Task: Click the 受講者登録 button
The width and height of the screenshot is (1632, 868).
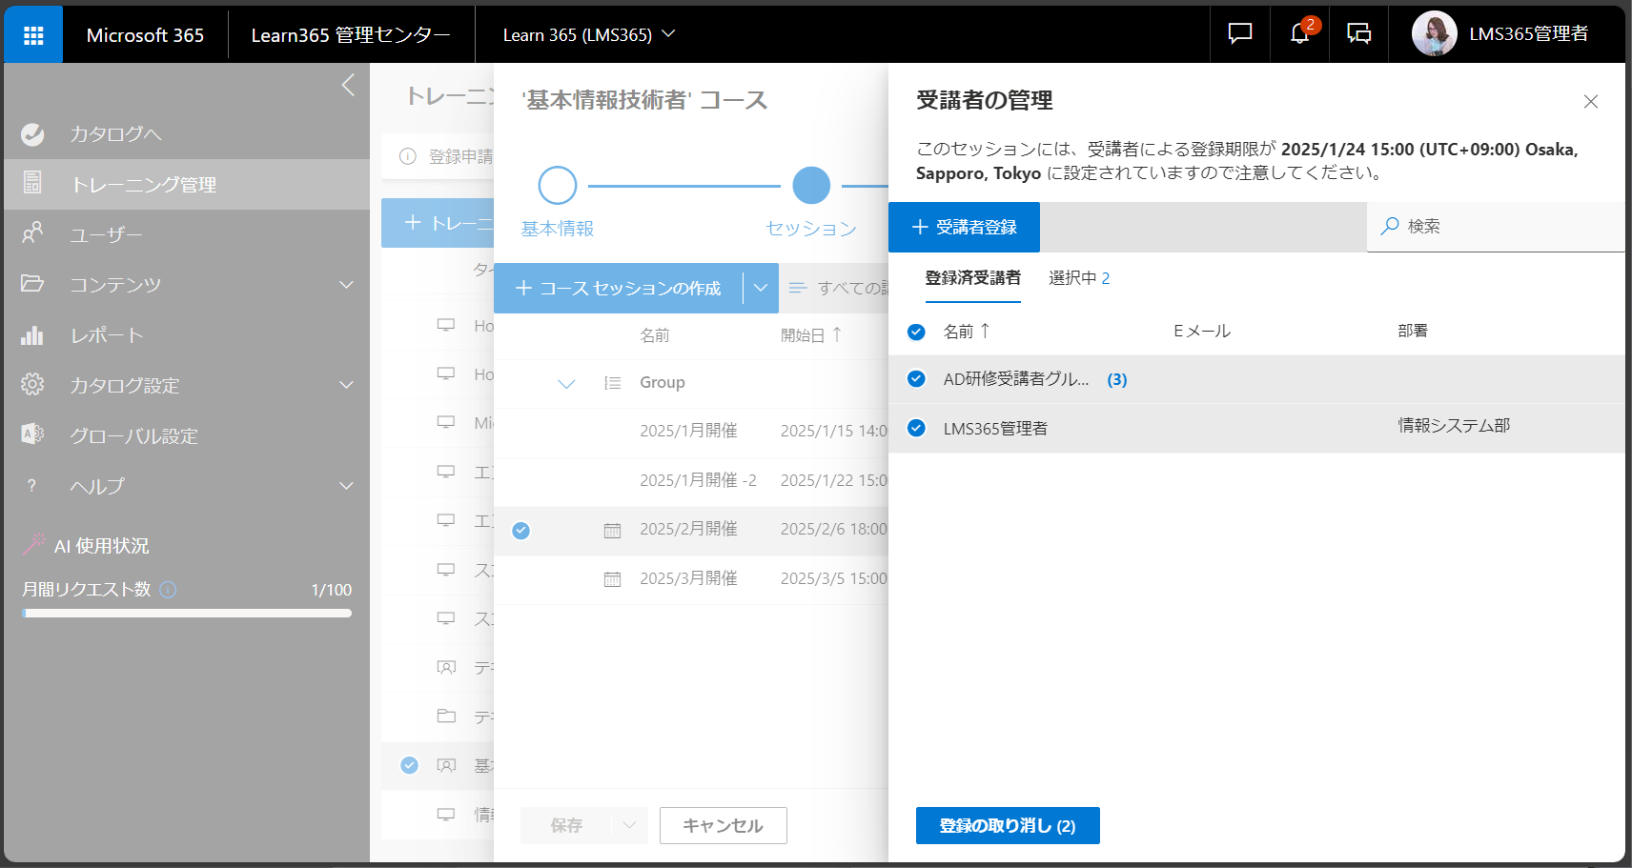Action: [x=964, y=228]
